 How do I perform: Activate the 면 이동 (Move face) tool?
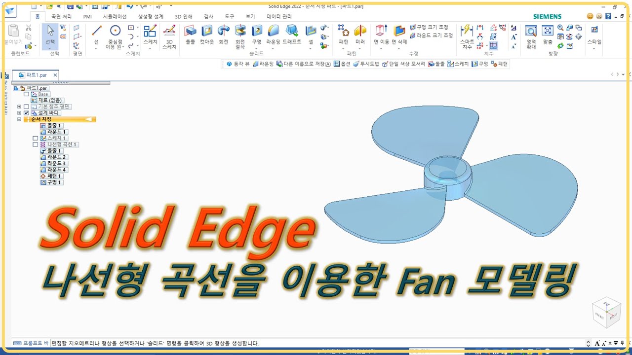381,35
